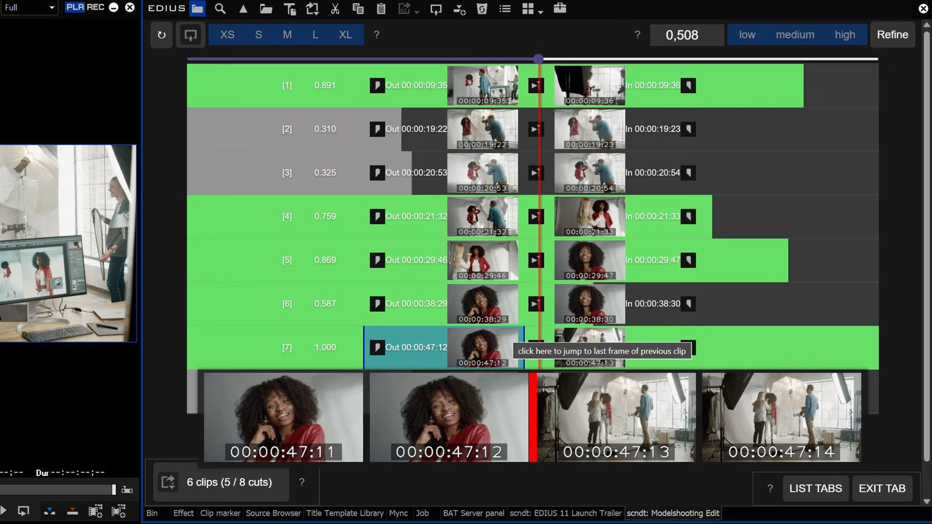This screenshot has width=932, height=524.
Task: Click the EXIT TAB button
Action: [882, 488]
